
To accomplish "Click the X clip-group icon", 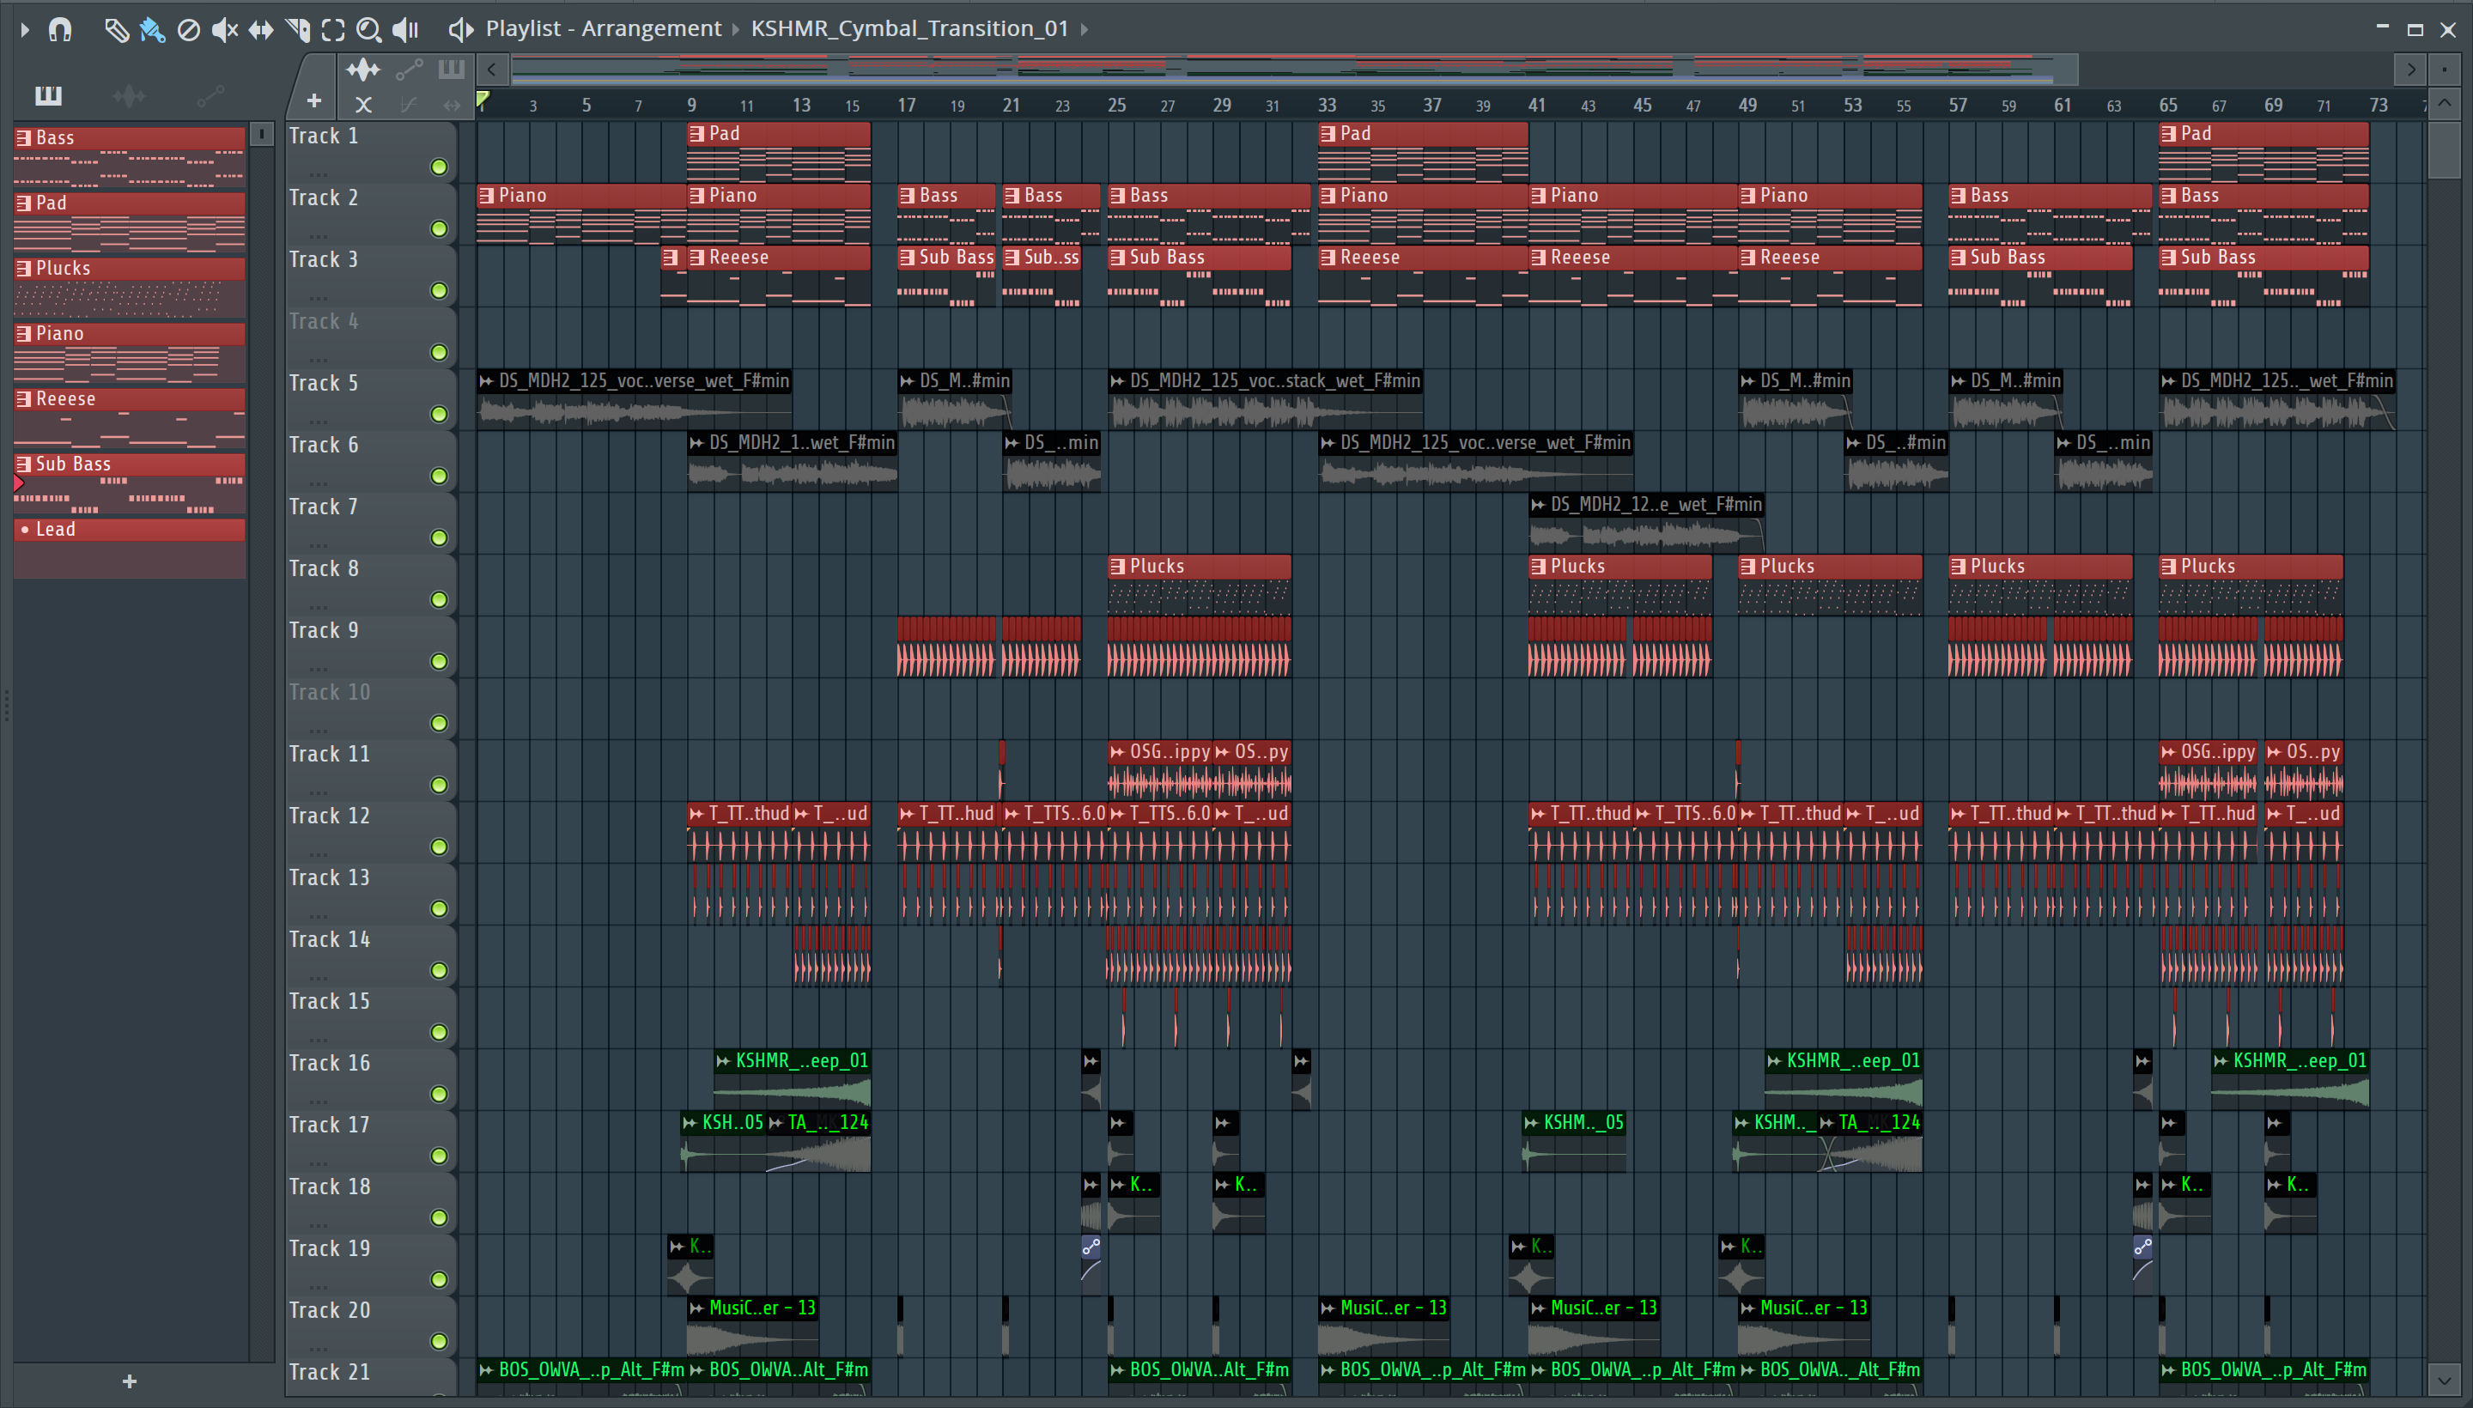I will [x=363, y=105].
